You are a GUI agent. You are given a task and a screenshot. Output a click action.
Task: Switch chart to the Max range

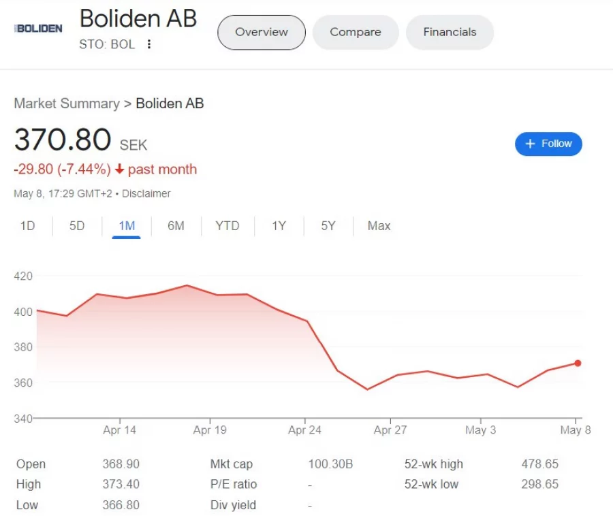(378, 225)
